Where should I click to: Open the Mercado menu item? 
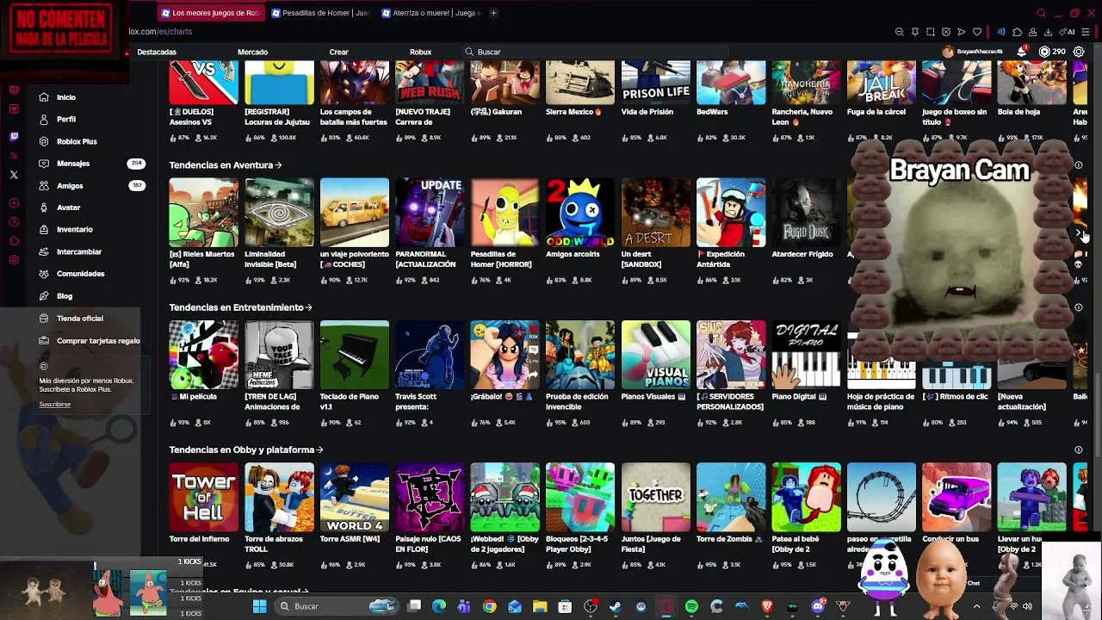click(252, 52)
